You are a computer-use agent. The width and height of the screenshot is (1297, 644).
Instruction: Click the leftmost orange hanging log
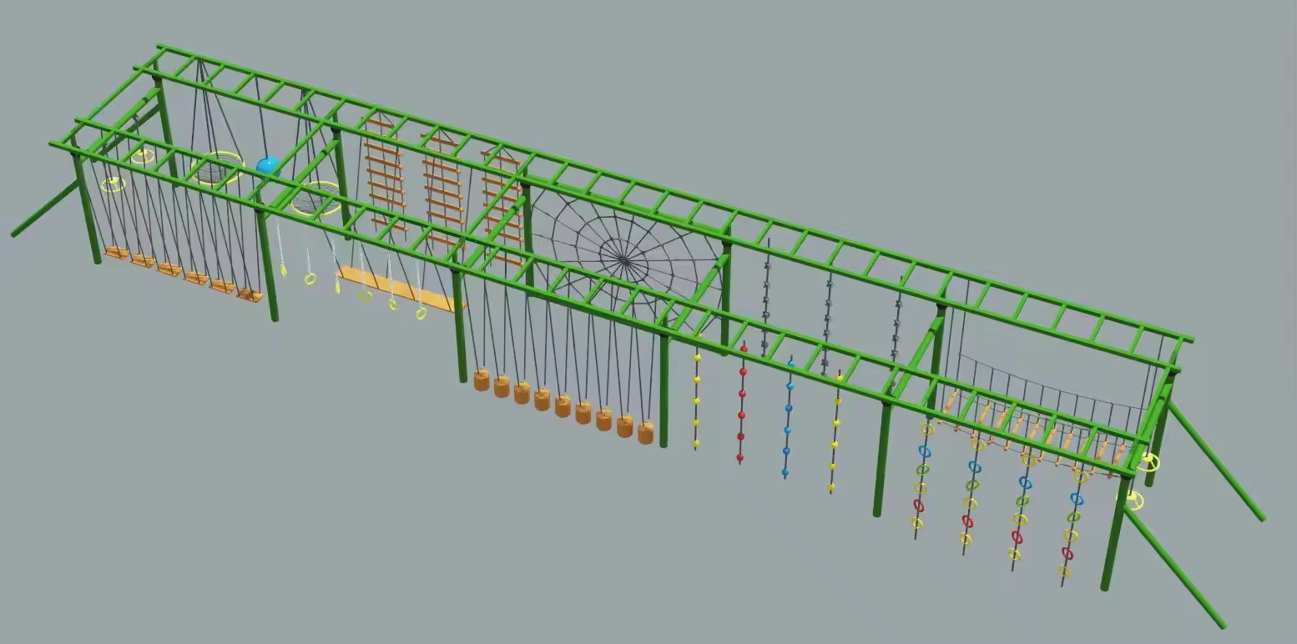482,381
